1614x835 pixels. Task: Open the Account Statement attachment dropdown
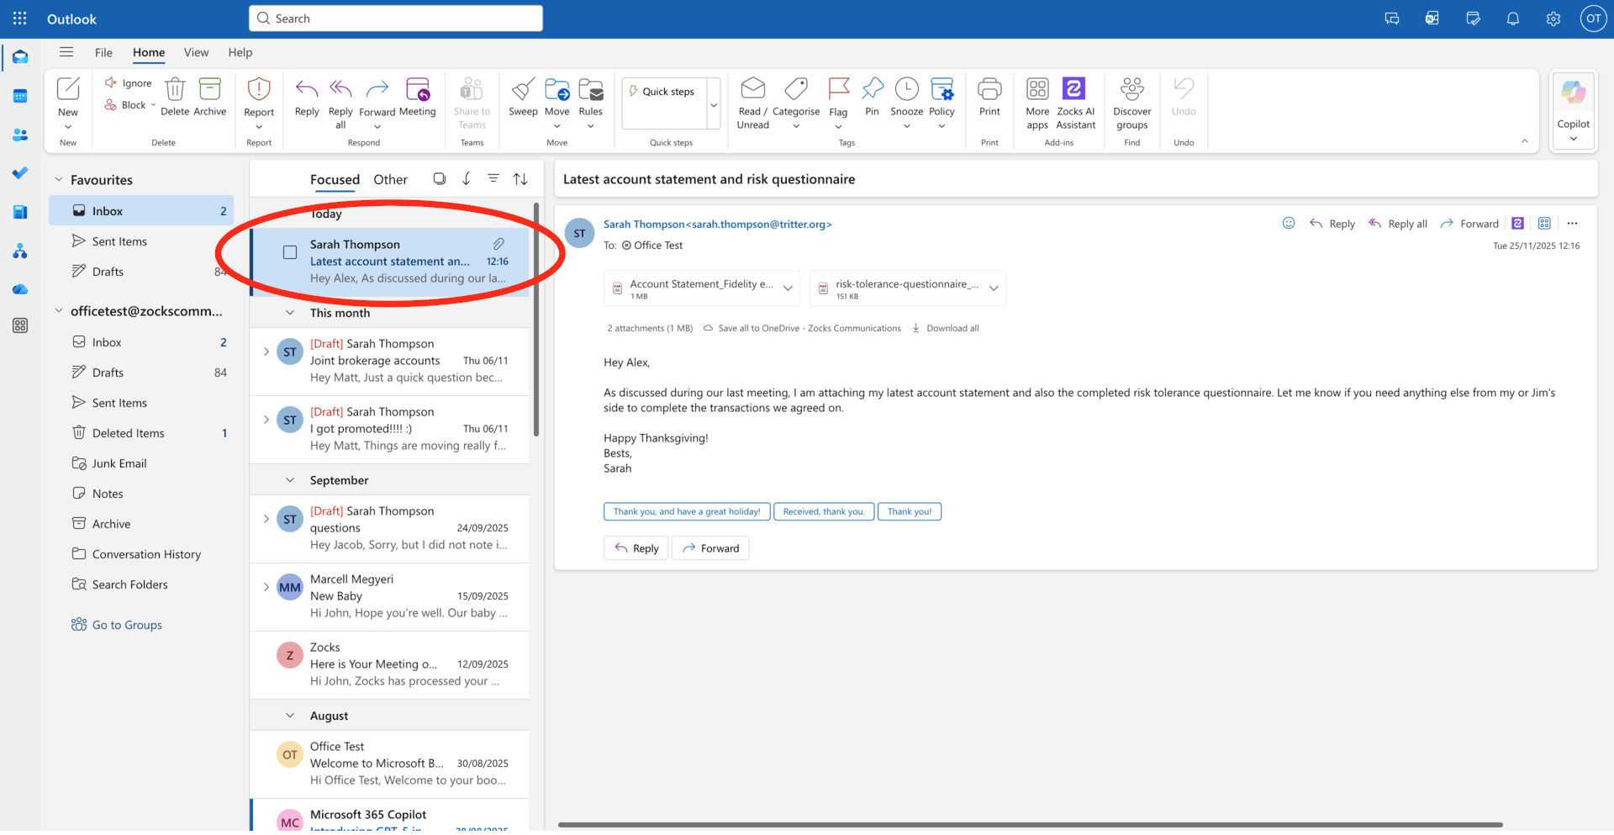[789, 288]
